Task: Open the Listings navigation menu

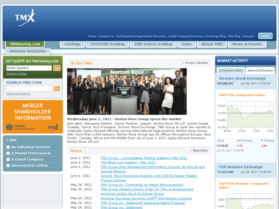Action: pyautogui.click(x=72, y=44)
